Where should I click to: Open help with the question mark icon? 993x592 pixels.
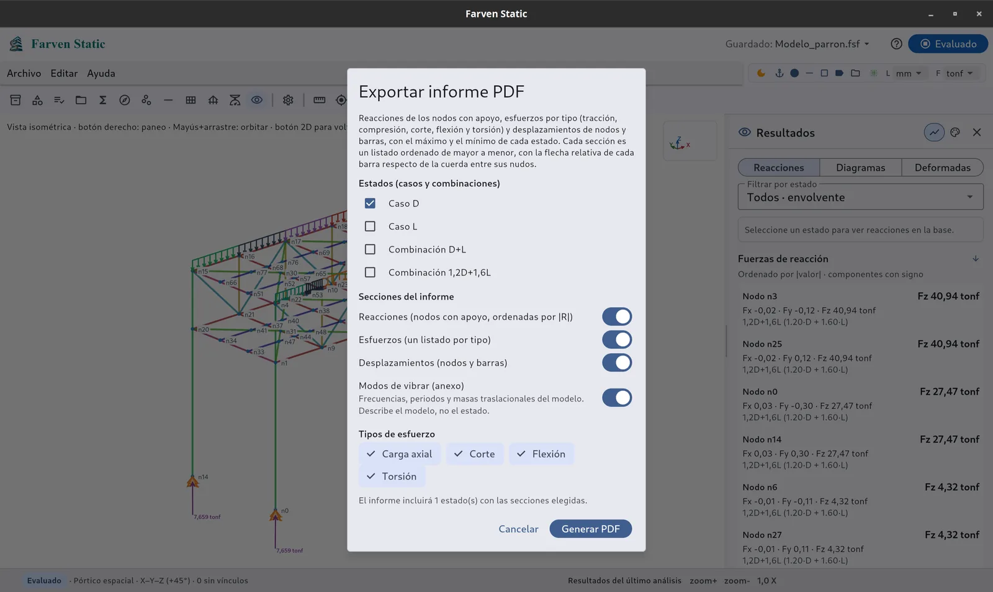click(x=896, y=44)
